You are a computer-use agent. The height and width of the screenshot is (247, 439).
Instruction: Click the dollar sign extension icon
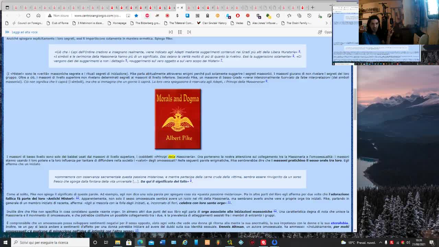point(177,15)
